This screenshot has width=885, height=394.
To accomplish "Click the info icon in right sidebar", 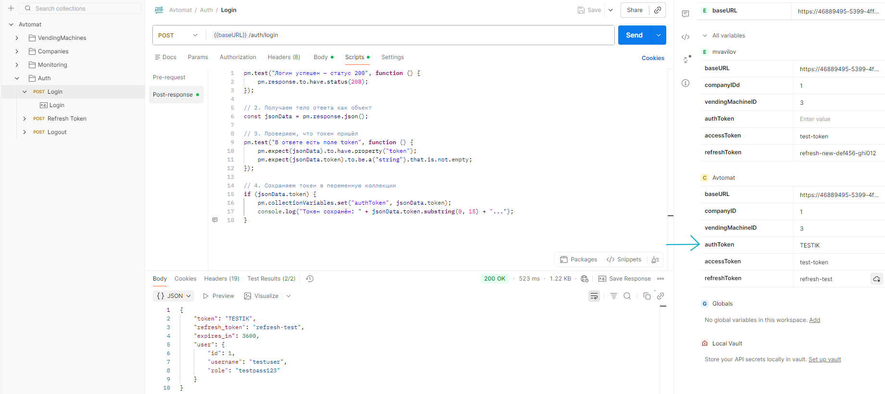I will pos(686,83).
